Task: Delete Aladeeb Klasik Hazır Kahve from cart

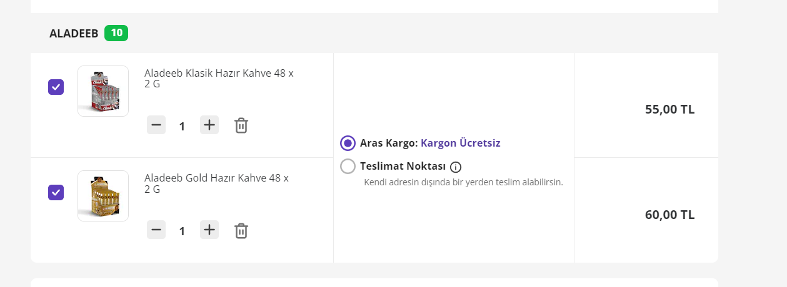Action: click(x=241, y=125)
